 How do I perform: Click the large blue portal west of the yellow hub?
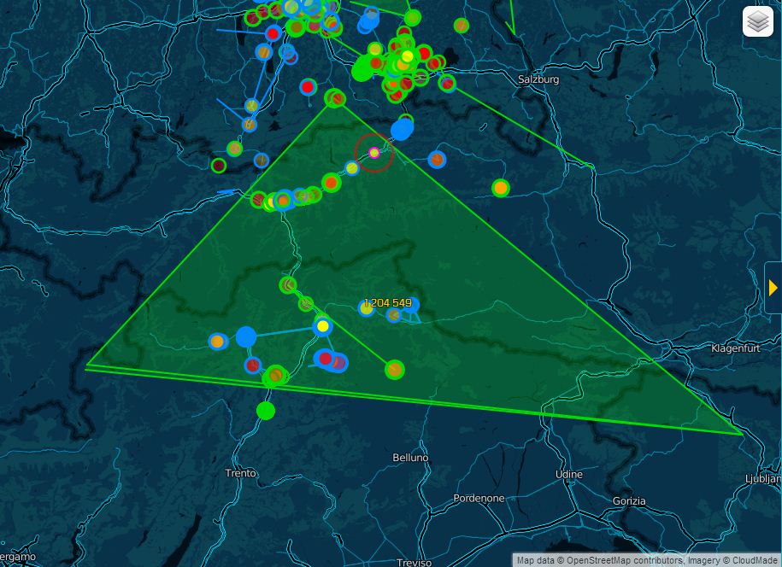pyautogui.click(x=246, y=336)
